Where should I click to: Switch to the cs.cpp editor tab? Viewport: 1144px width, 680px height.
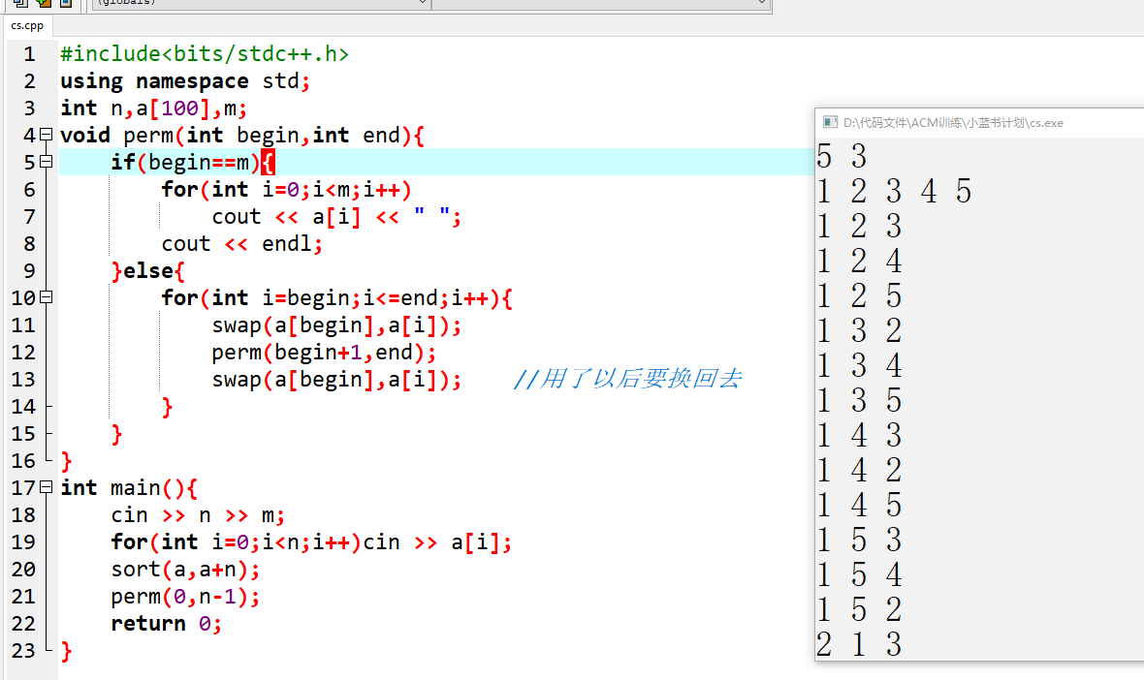coord(27,25)
